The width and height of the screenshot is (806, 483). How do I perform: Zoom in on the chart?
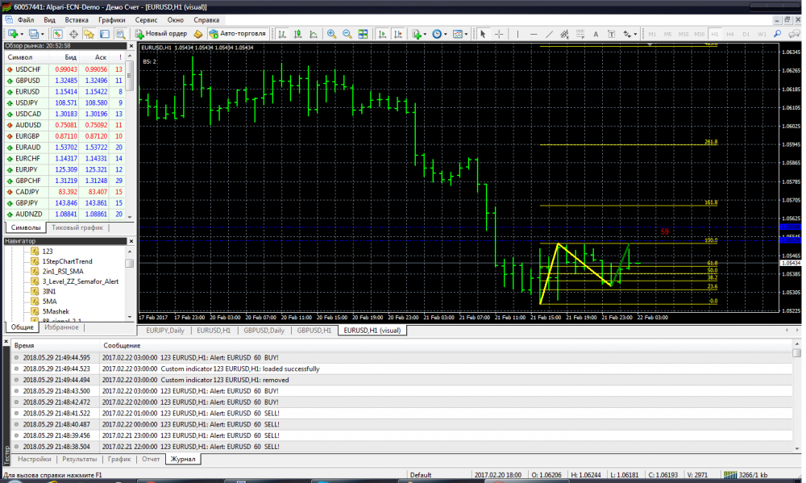point(331,34)
